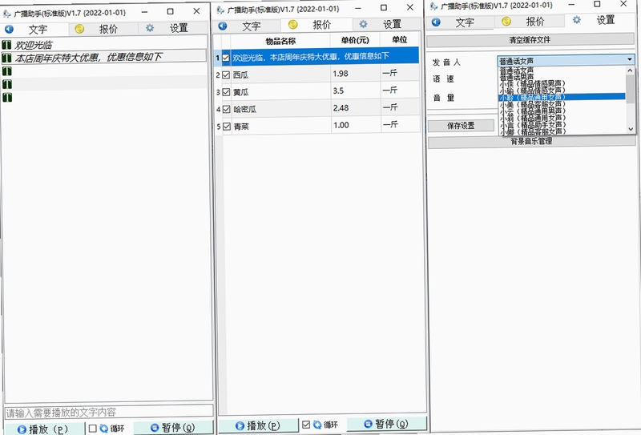Select the 哈密瓜 name cell
This screenshot has height=435, width=641.
click(x=281, y=109)
